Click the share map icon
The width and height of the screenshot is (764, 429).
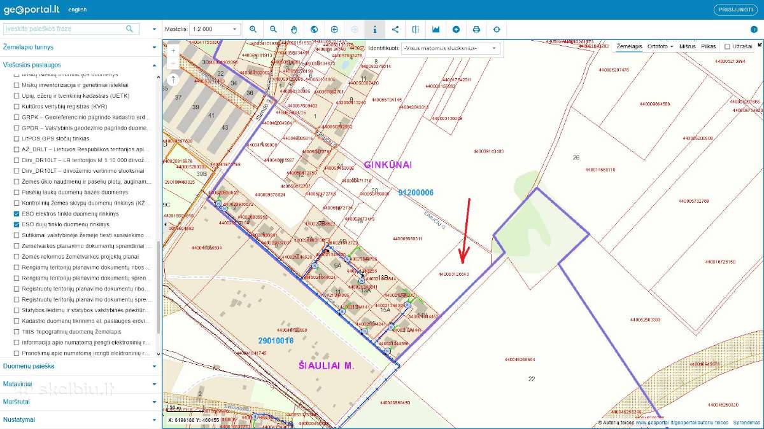pos(395,29)
